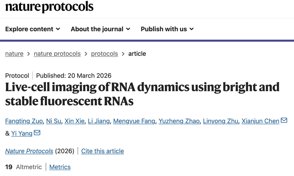
Task: Open the Metrics link
Action: [x=60, y=167]
